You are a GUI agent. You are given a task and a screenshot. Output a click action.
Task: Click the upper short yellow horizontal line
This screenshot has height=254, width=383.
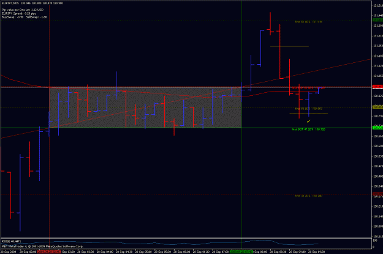point(289,46)
